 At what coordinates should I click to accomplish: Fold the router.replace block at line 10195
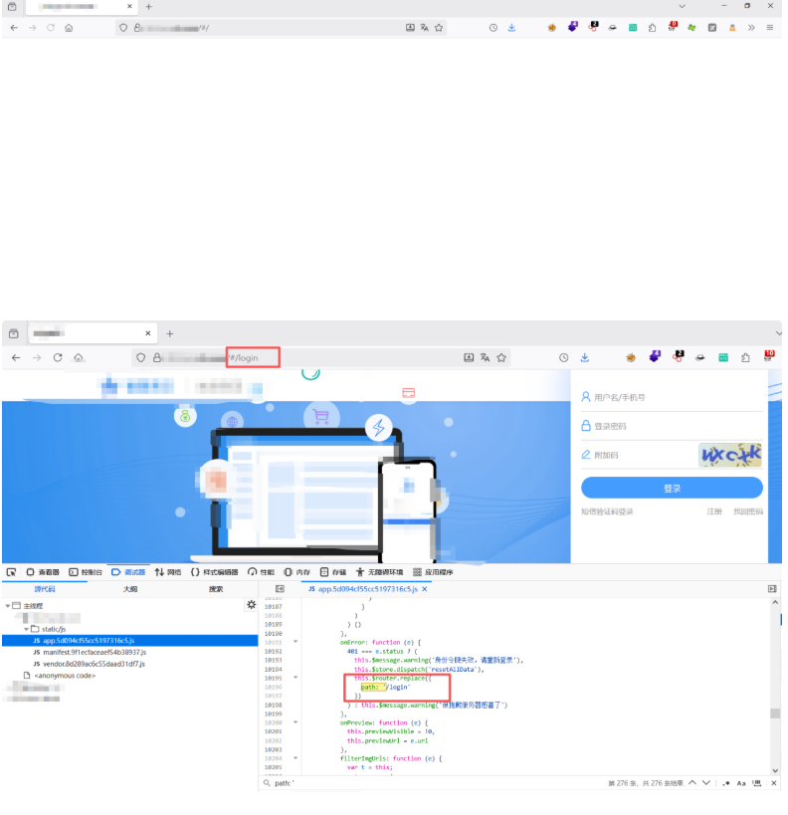point(295,678)
